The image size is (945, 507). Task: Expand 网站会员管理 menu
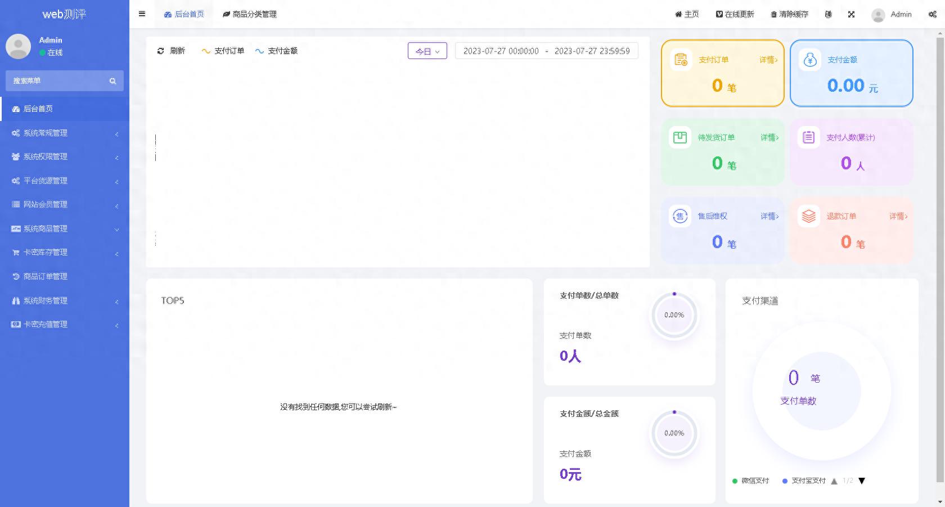(65, 204)
